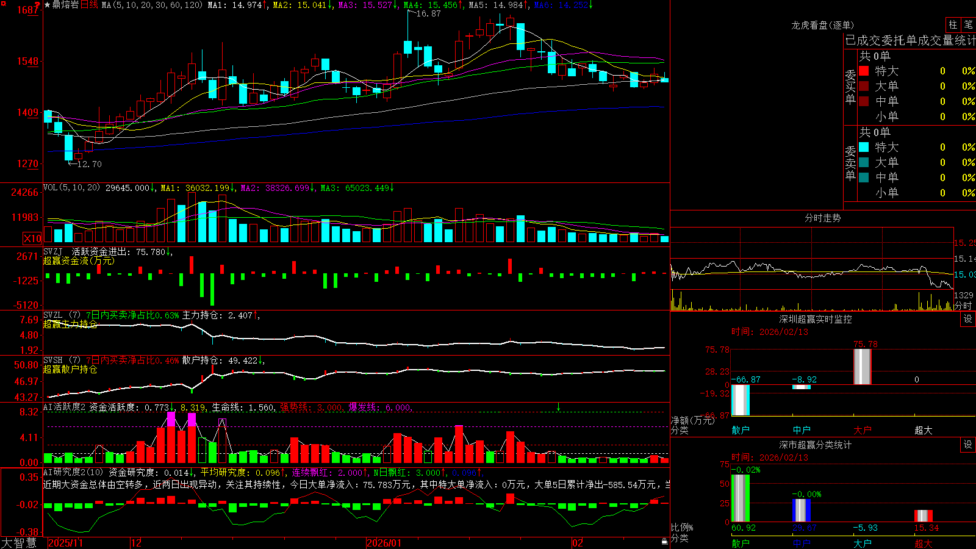Click the teal 大单 swatch under 委卖单
The width and height of the screenshot is (976, 549).
coord(864,162)
